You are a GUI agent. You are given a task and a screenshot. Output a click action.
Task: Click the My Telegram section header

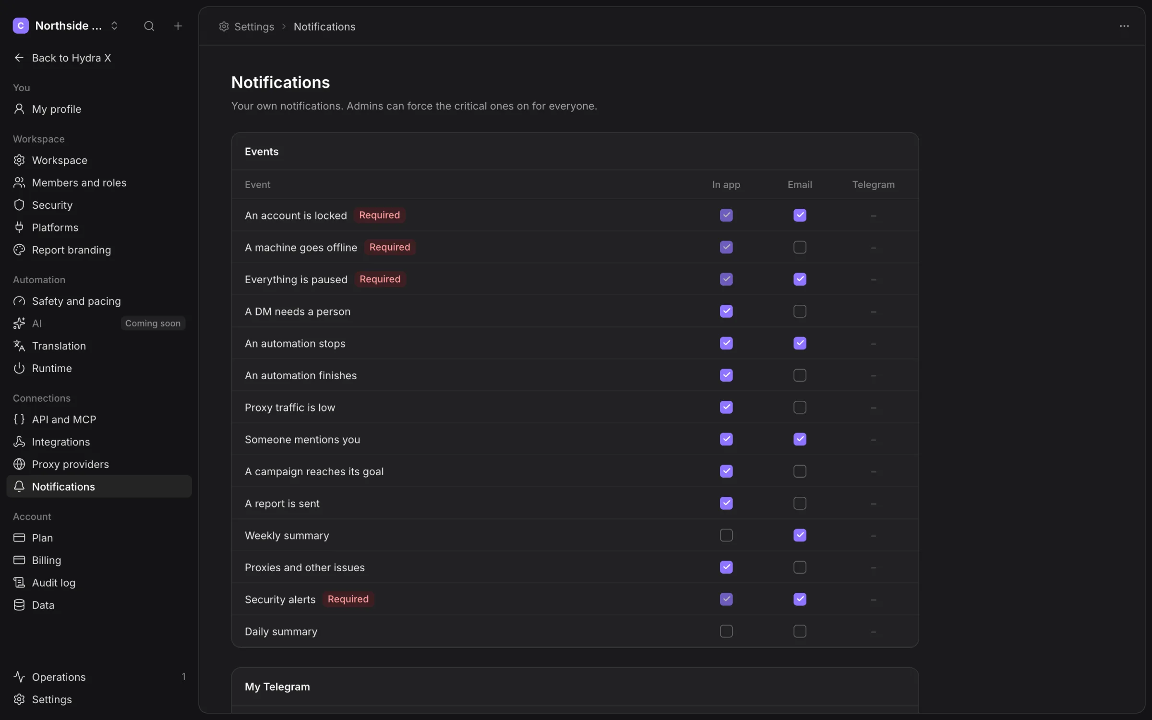pos(277,686)
